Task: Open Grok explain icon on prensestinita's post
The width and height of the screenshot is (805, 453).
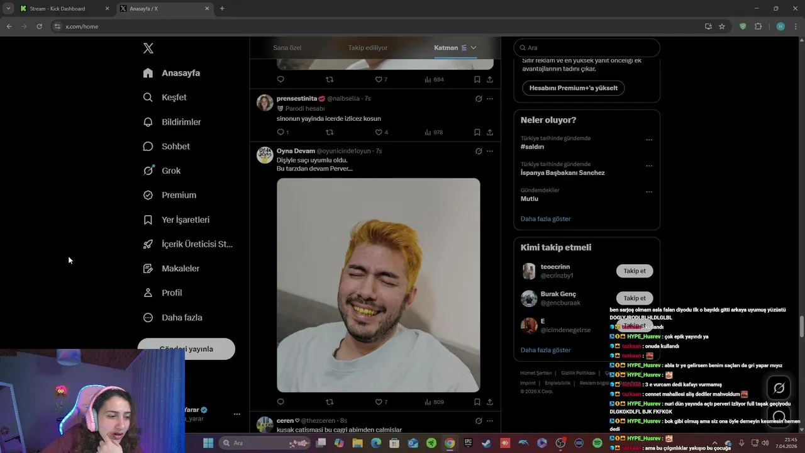Action: [x=479, y=99]
